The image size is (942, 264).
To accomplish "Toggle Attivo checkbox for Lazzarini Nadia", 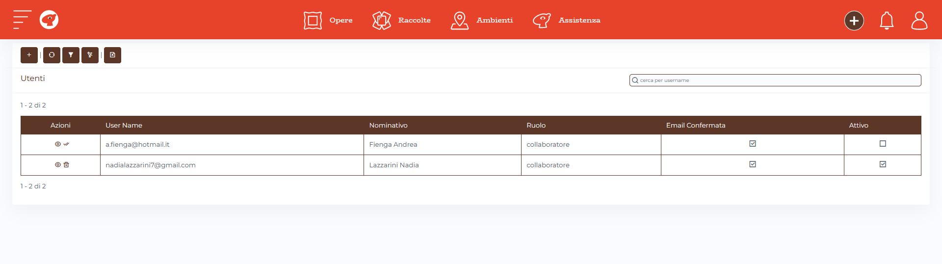I will click(883, 164).
